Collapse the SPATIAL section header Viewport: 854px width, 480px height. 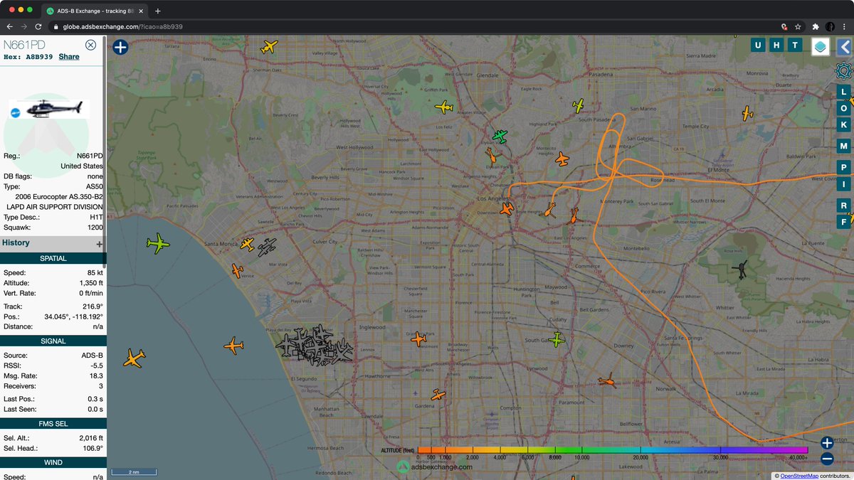pos(53,259)
